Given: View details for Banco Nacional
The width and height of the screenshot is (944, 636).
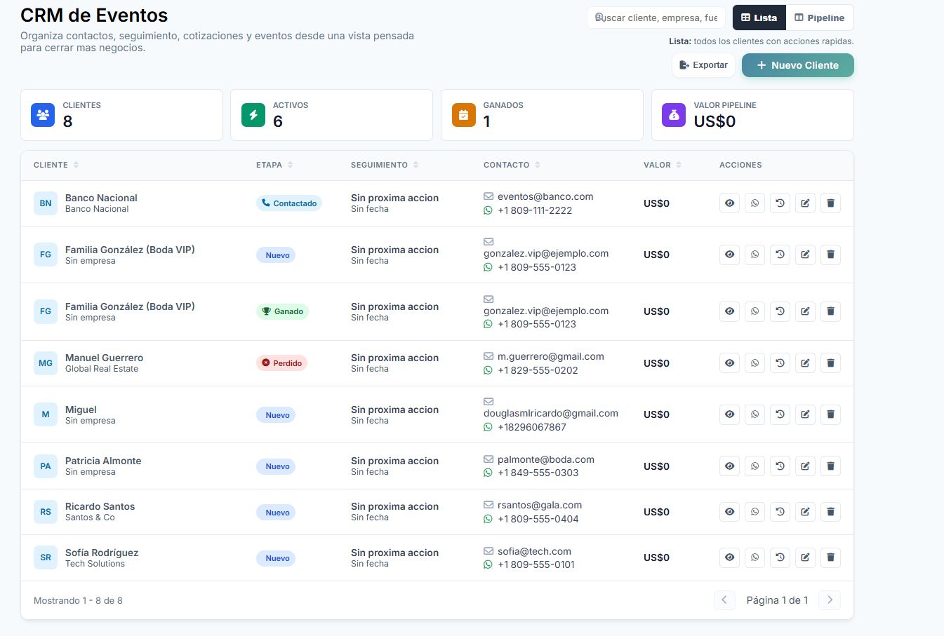Looking at the screenshot, I should pos(729,203).
